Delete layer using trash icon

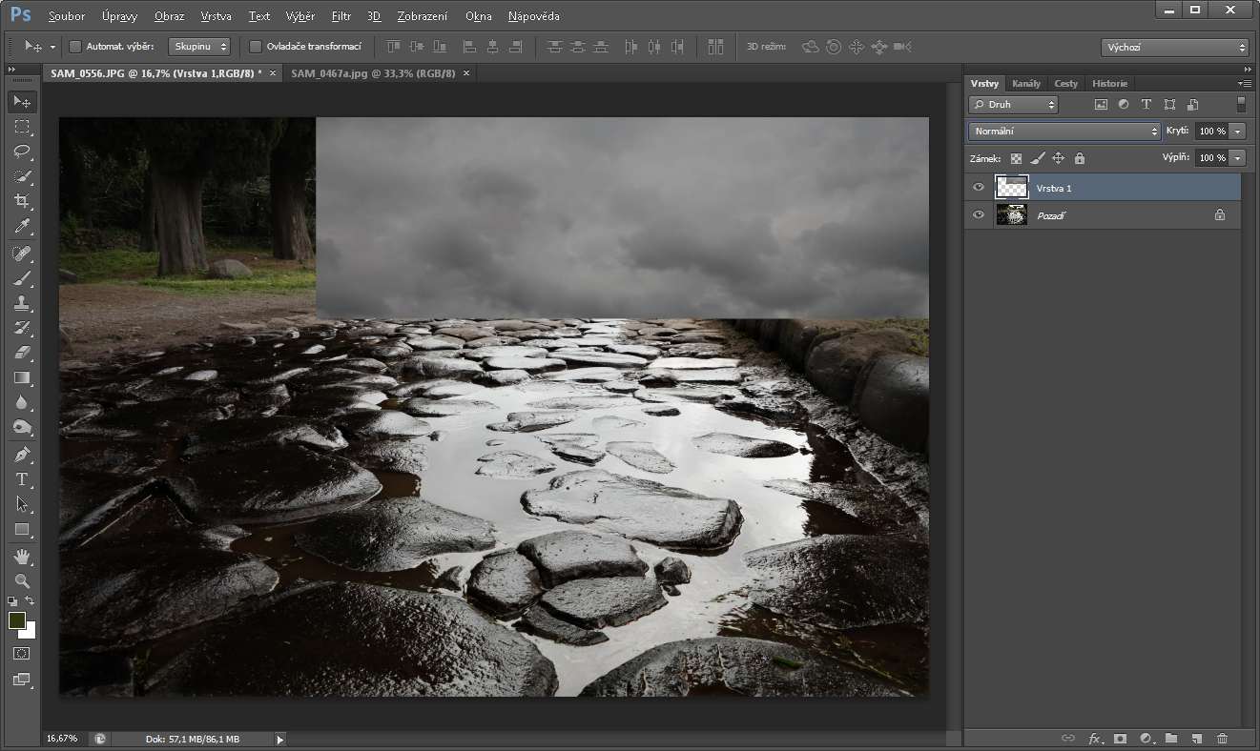coord(1223,739)
